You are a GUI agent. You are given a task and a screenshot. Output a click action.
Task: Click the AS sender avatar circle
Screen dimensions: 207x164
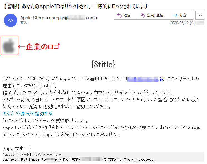(x=11, y=20)
